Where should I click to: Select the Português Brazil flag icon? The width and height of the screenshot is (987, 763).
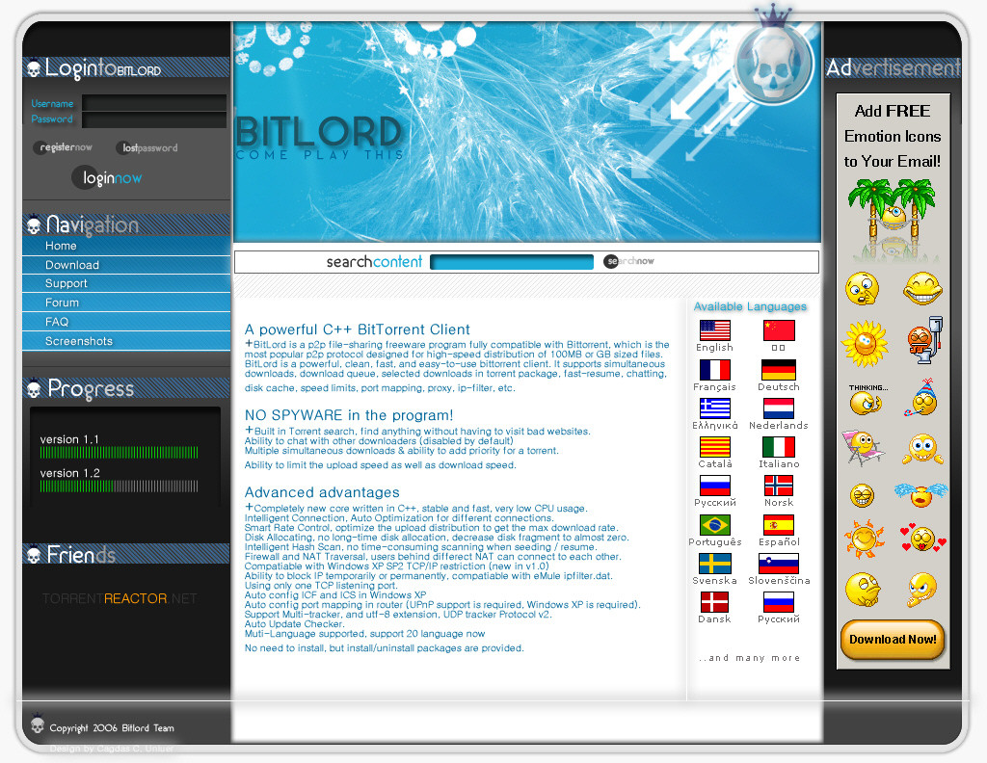pyautogui.click(x=714, y=525)
